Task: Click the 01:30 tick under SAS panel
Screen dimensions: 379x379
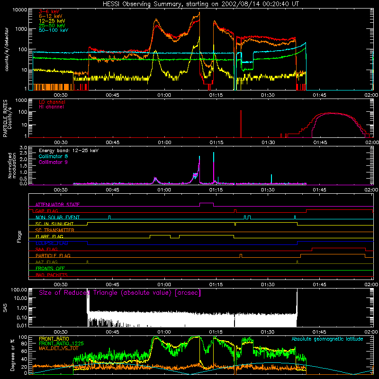Action: 268,332
